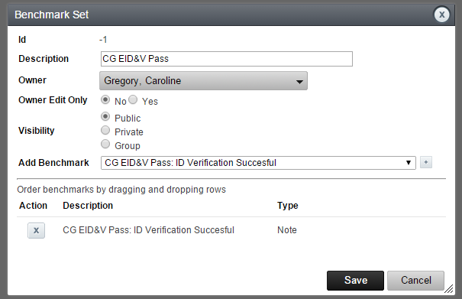The width and height of the screenshot is (462, 299).
Task: Focus the Description text field
Action: click(227, 59)
